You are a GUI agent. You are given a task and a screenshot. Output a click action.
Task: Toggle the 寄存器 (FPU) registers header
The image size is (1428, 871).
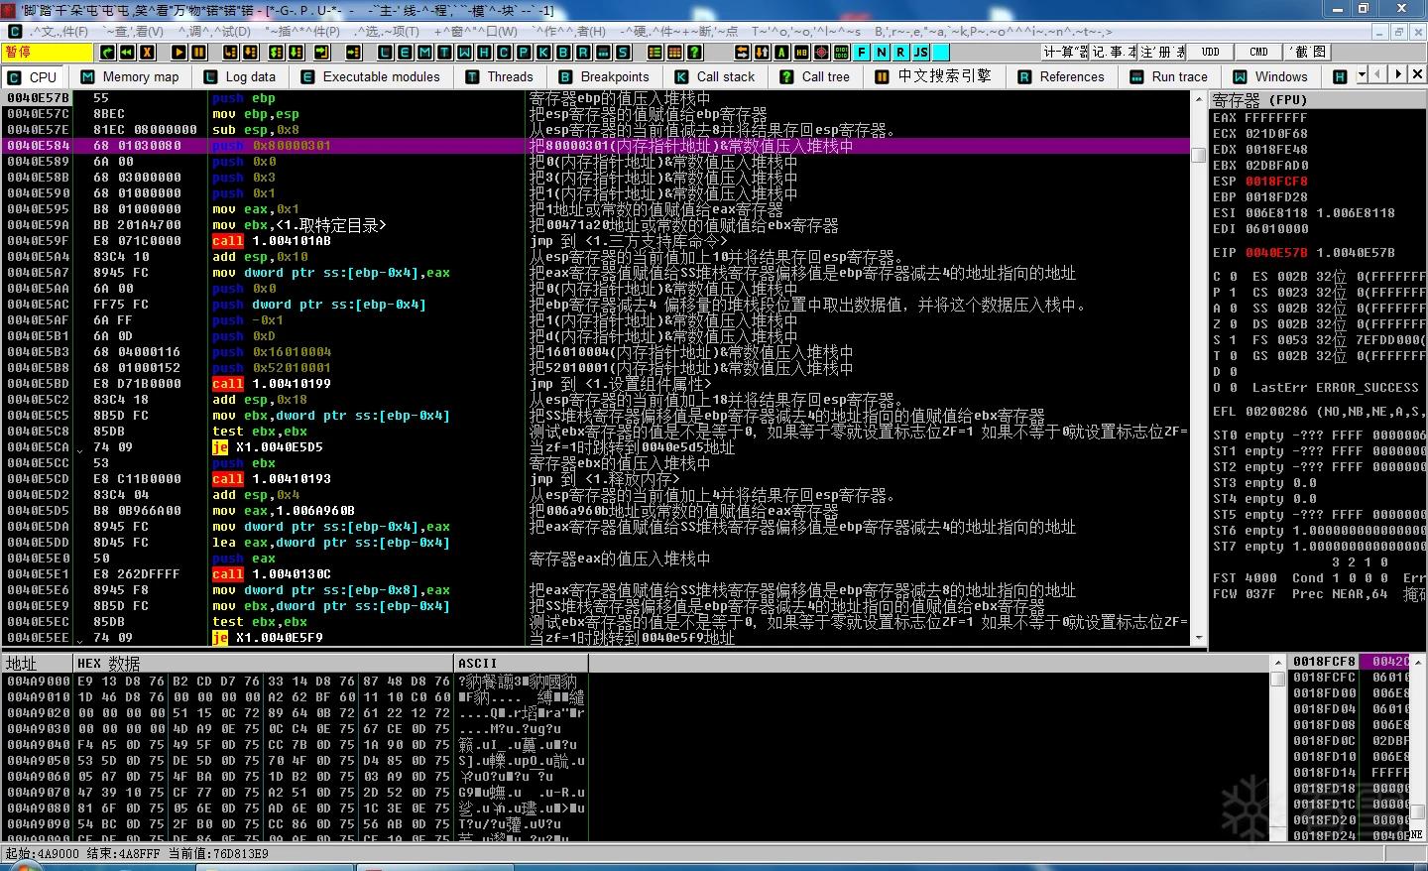pyautogui.click(x=1319, y=99)
